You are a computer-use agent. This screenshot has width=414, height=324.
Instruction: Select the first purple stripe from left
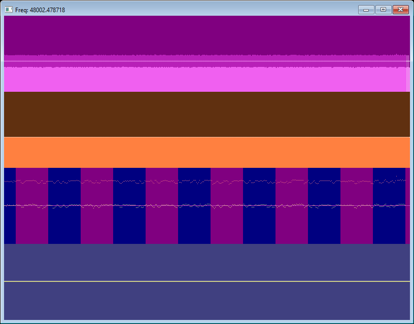pyautogui.click(x=32, y=223)
